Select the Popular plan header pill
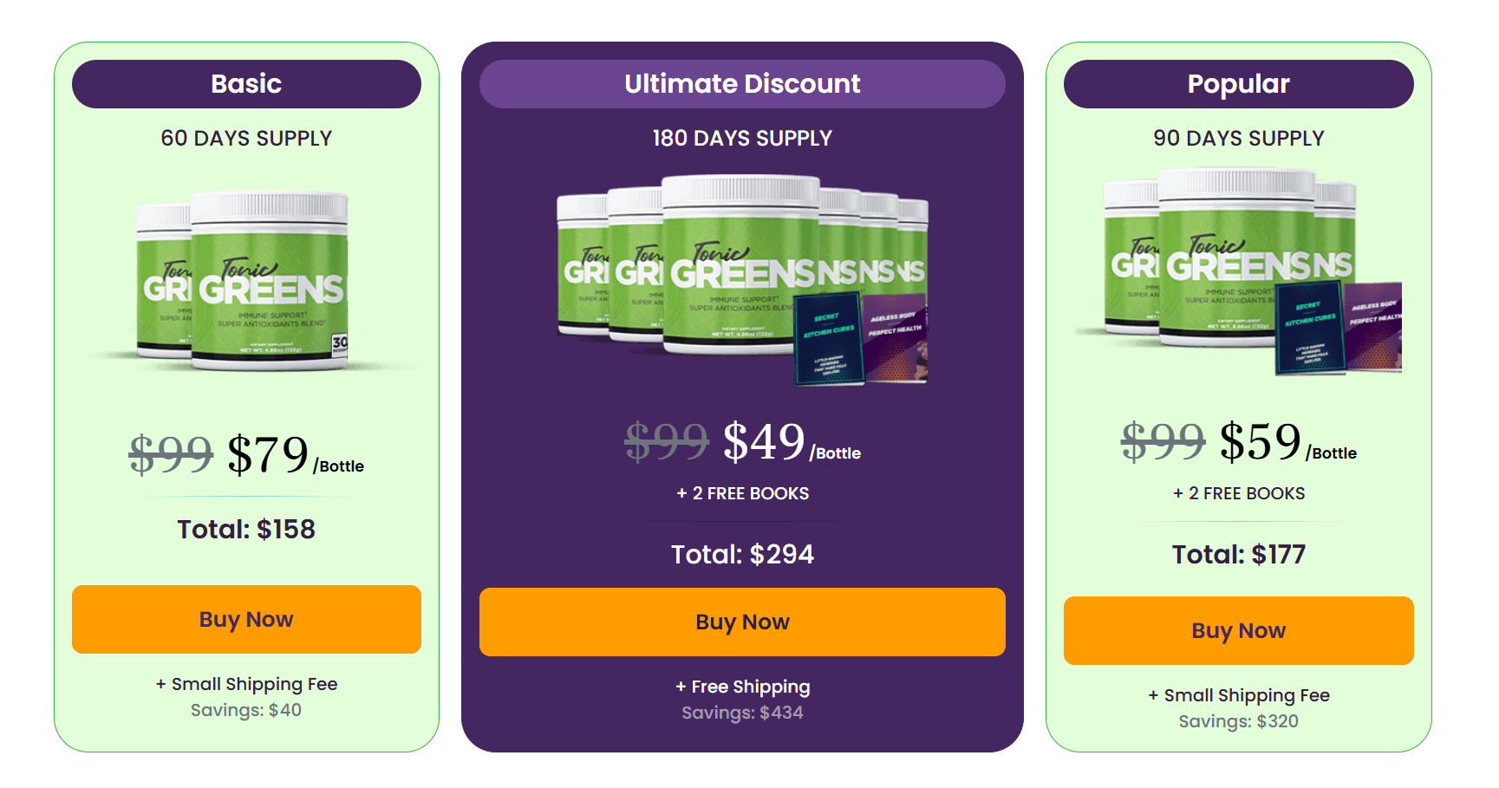 coord(1238,83)
